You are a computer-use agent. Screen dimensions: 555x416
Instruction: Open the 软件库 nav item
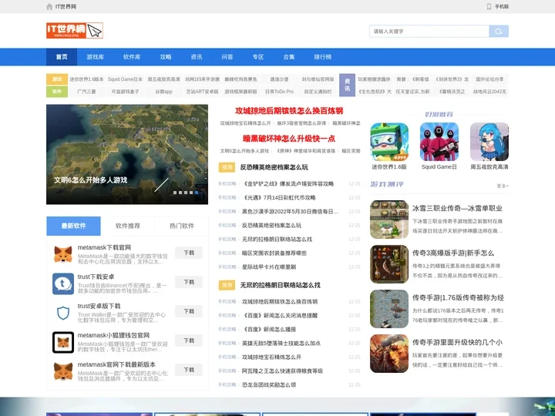[132, 57]
